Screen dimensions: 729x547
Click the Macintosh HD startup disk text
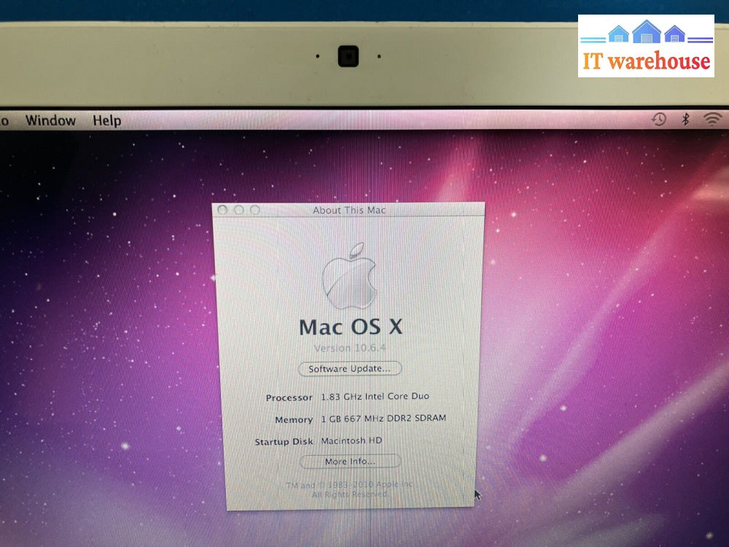coord(351,441)
